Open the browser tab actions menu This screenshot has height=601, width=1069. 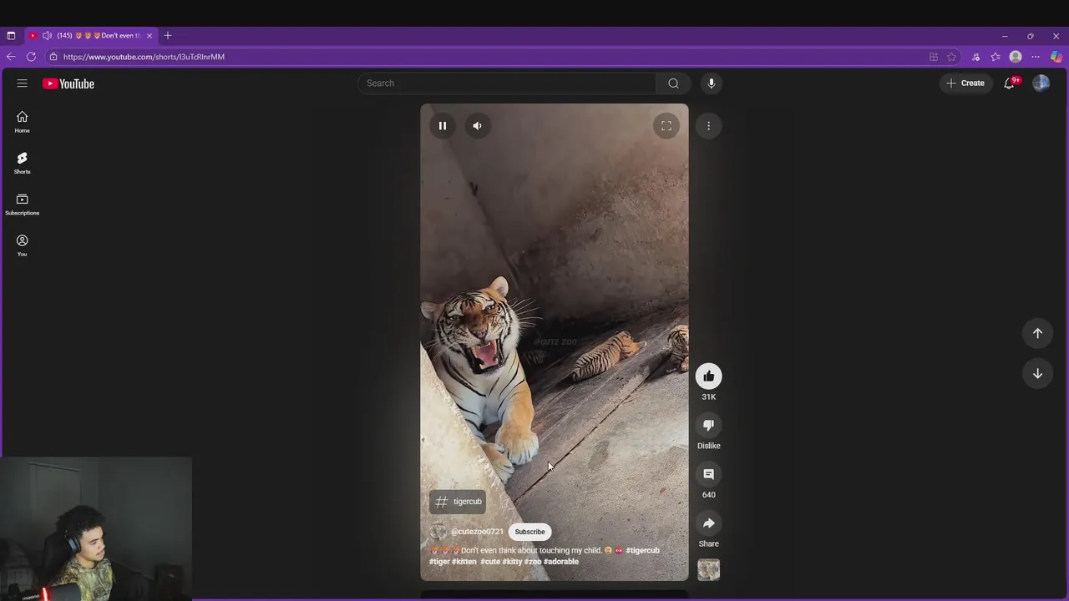[x=11, y=36]
